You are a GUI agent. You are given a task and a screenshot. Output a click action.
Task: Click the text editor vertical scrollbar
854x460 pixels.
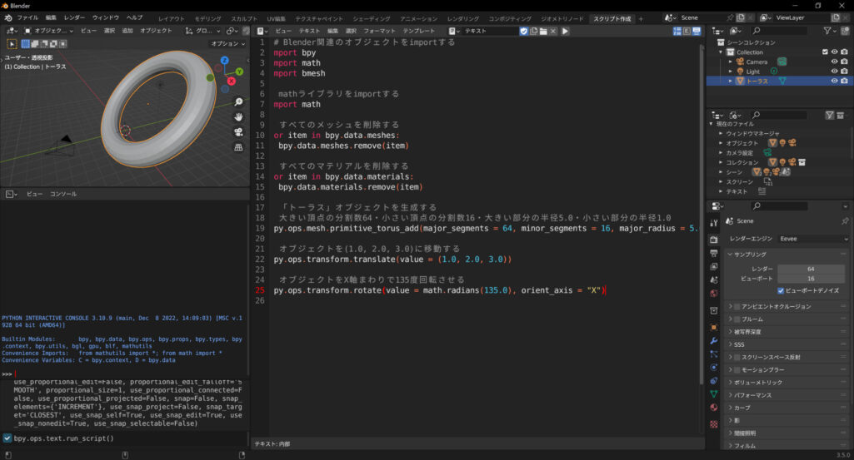click(x=701, y=215)
